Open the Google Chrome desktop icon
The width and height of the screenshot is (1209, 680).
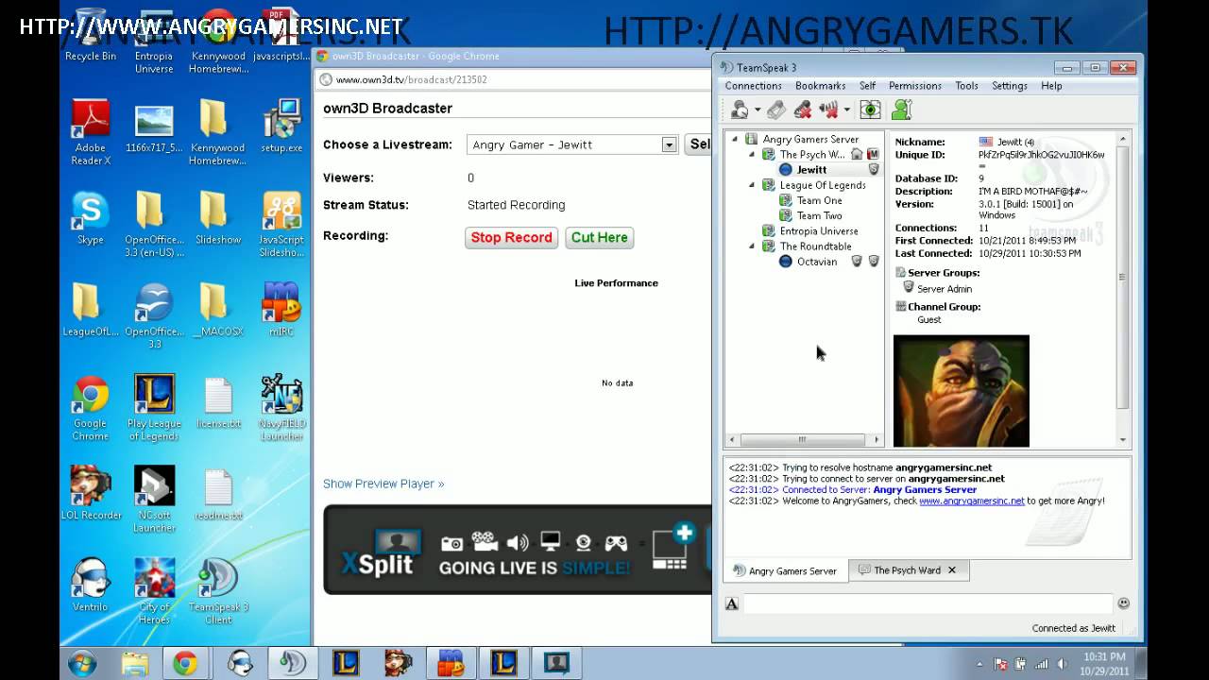[x=91, y=409]
